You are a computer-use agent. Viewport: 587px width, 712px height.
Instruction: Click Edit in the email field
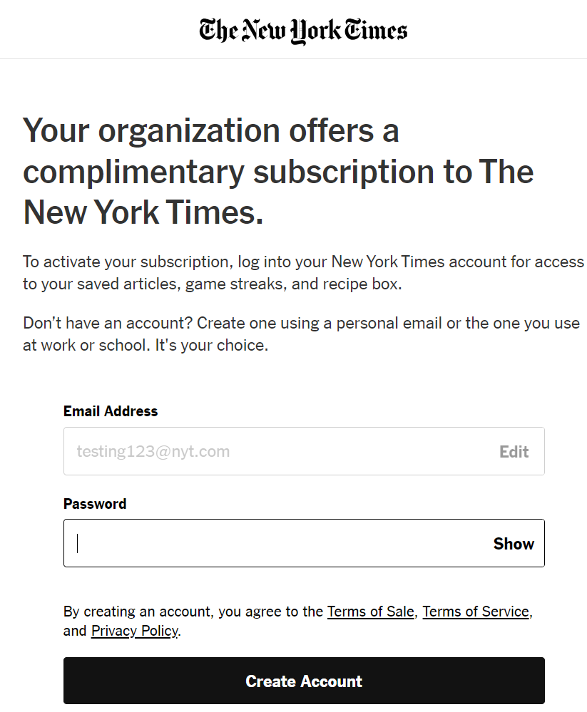(514, 451)
